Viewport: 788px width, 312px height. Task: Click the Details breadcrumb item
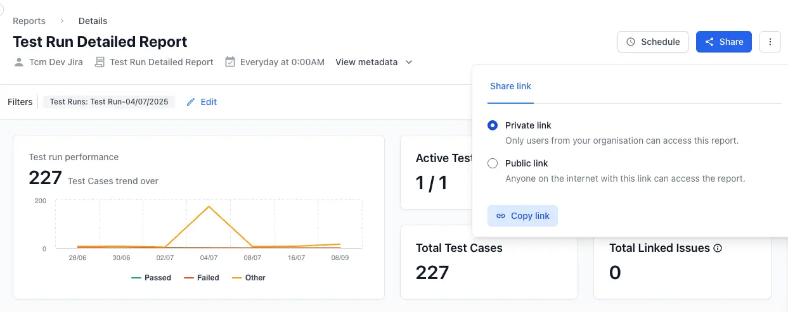(x=93, y=21)
